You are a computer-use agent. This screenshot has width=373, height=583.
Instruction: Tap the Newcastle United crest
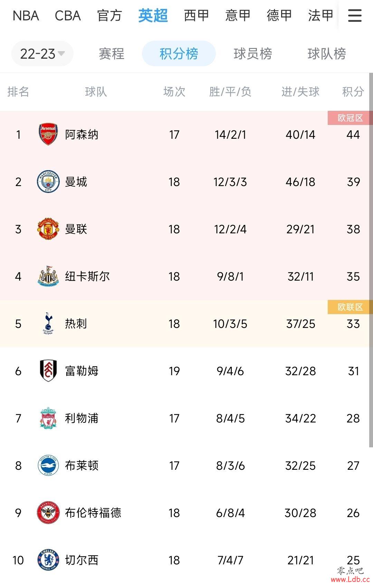pos(48,276)
